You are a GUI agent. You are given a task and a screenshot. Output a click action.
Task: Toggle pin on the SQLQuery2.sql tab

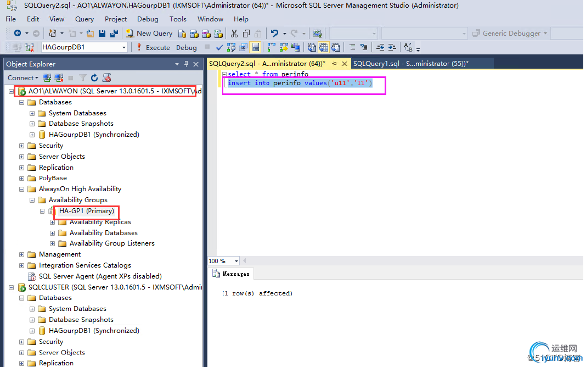click(x=334, y=64)
